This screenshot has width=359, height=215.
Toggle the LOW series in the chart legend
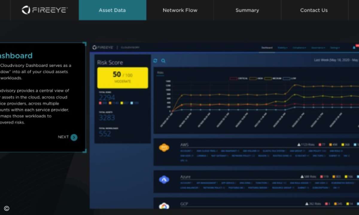(x=289, y=79)
